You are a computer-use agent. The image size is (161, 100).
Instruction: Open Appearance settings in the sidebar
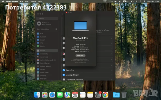[x=47, y=57]
